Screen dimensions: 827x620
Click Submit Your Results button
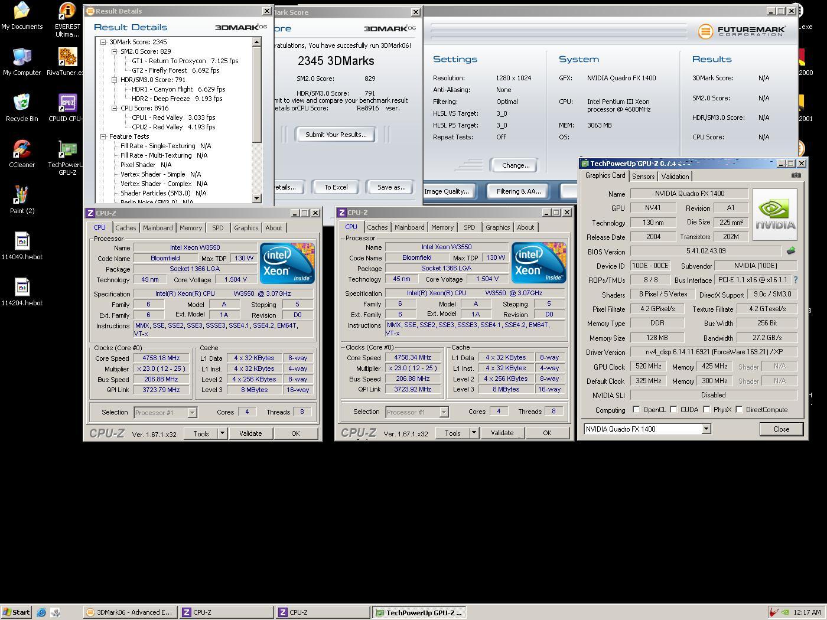point(336,135)
